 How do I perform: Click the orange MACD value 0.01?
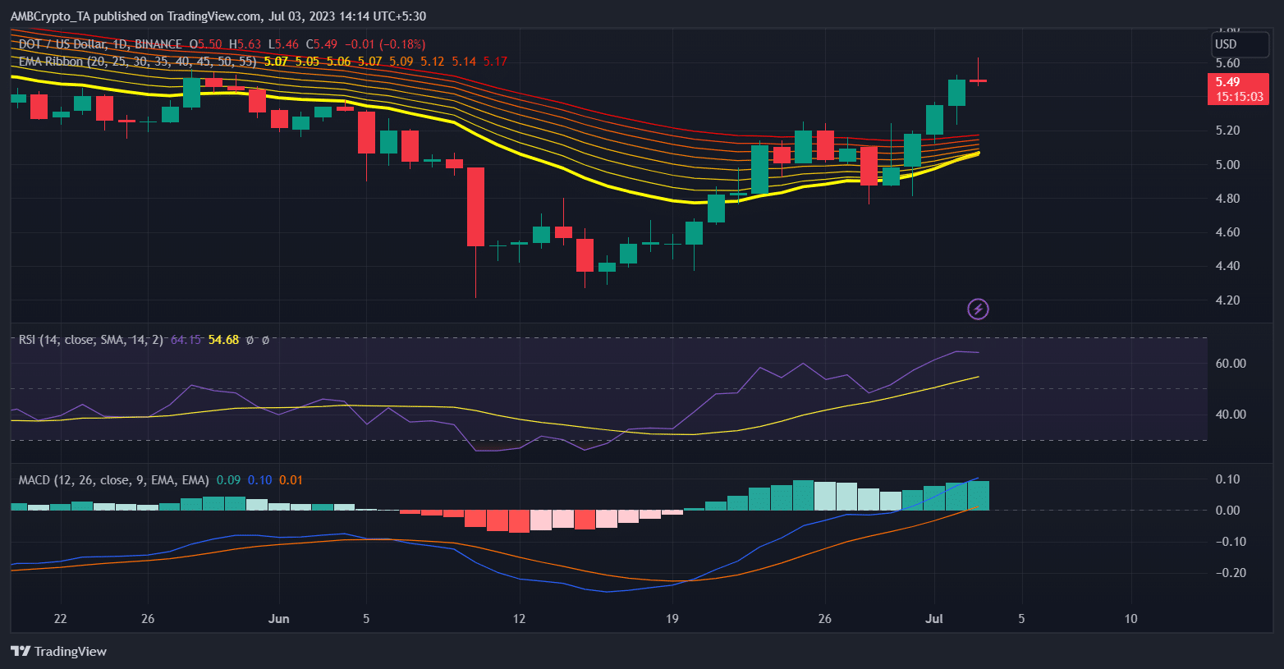click(x=291, y=480)
